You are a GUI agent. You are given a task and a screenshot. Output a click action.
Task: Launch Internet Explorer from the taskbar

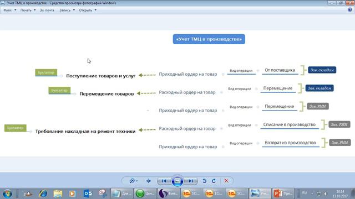[x=43, y=193]
